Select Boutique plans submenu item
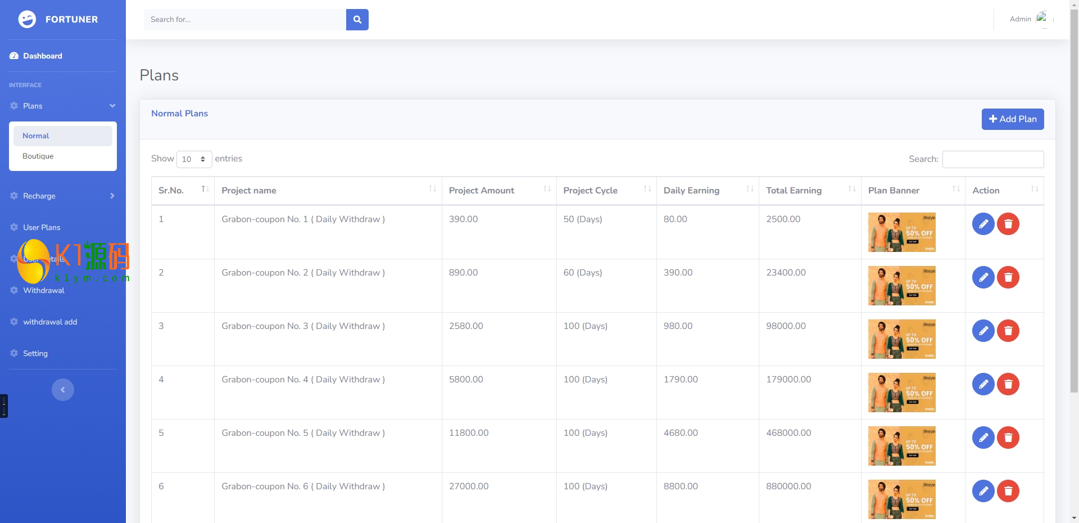Viewport: 1079px width, 523px height. pos(38,156)
